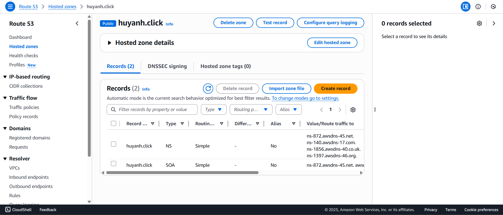This screenshot has height=215, width=503.
Task: Open Health checks in side navigation
Action: tap(24, 56)
